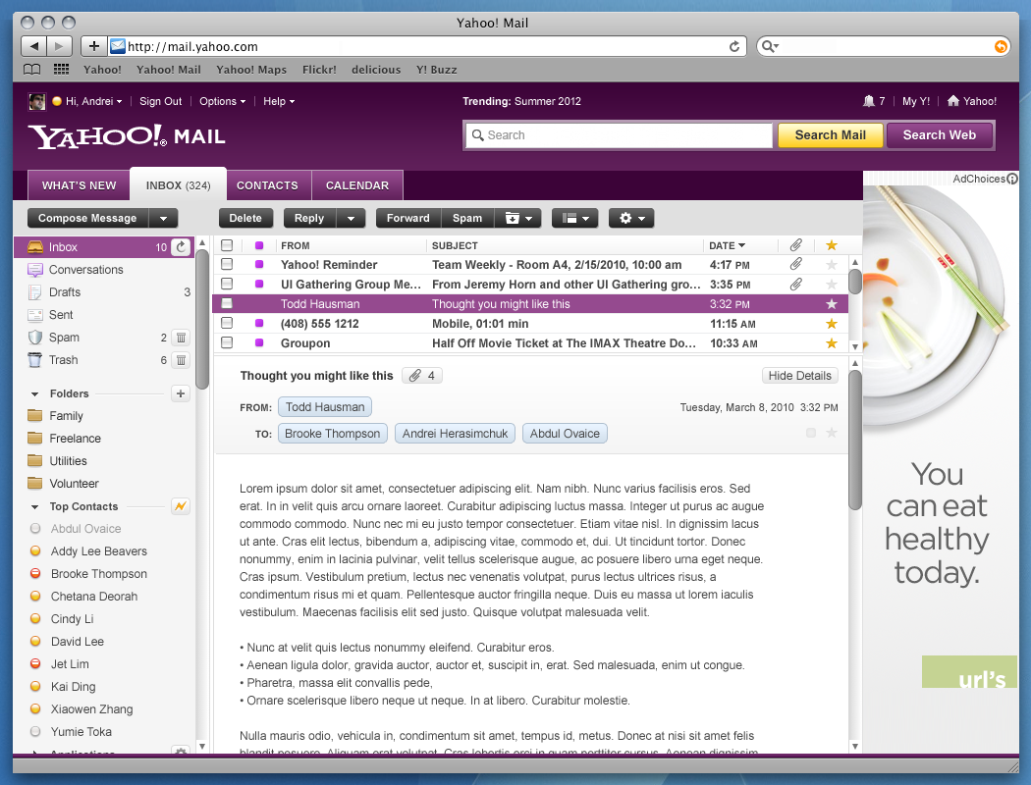Click the Sign Out link
This screenshot has width=1031, height=785.
click(160, 101)
